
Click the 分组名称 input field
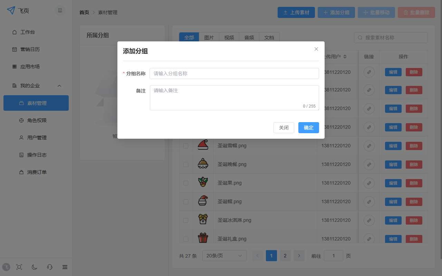pyautogui.click(x=234, y=73)
